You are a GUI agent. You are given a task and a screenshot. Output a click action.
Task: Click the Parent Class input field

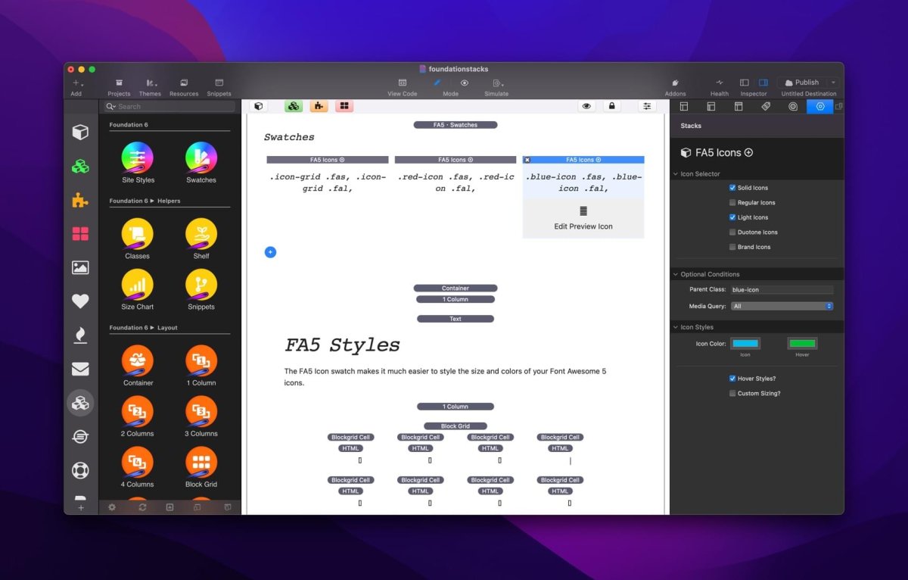pos(782,290)
